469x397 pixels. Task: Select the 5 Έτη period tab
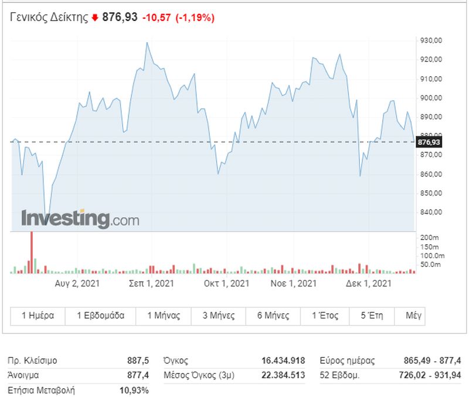click(x=372, y=316)
